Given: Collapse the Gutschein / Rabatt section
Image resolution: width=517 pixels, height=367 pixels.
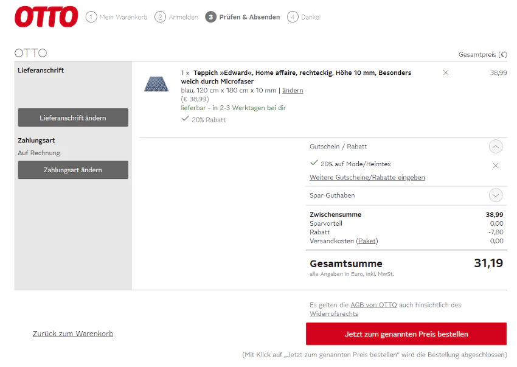Looking at the screenshot, I should [496, 147].
